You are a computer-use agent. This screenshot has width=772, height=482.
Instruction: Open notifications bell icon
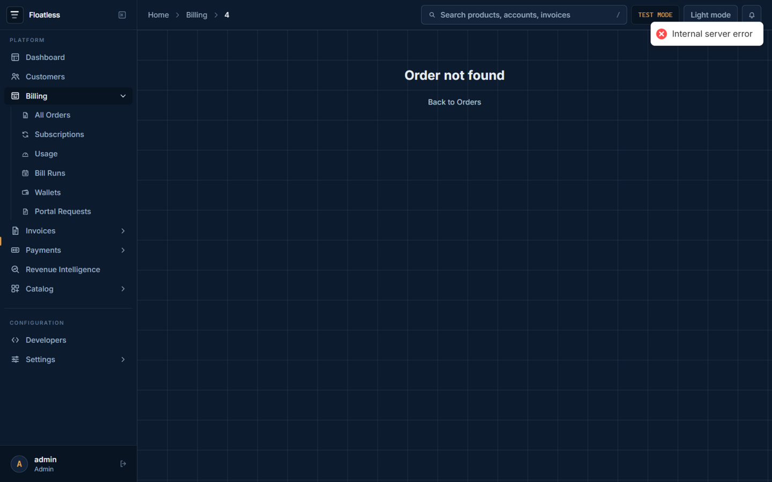tap(752, 15)
